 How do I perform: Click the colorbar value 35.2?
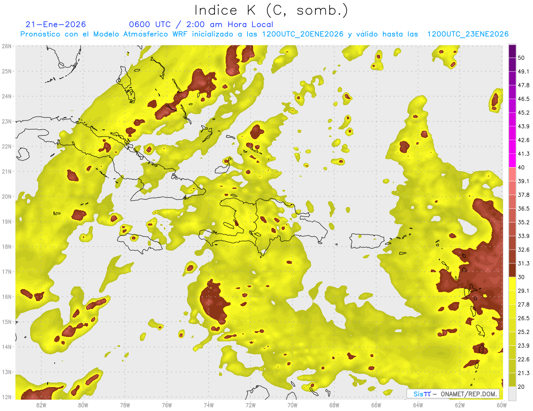[524, 222]
